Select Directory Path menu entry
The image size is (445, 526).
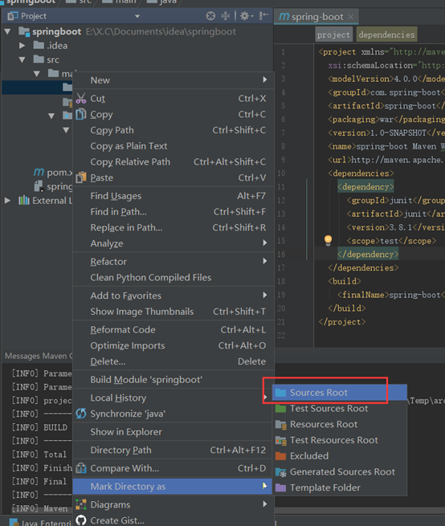point(174,450)
